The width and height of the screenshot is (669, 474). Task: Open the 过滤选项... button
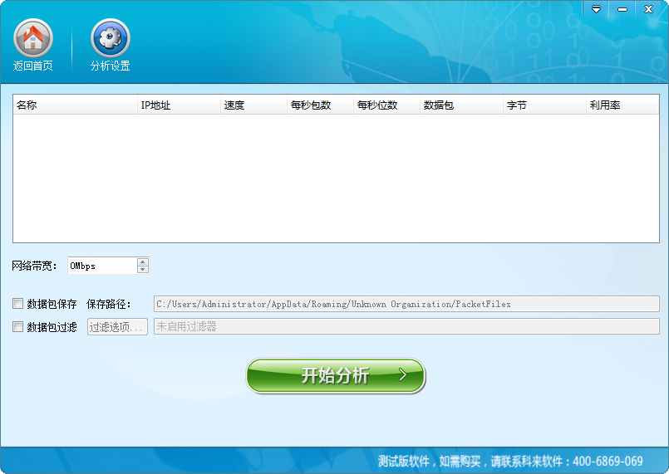(x=117, y=326)
